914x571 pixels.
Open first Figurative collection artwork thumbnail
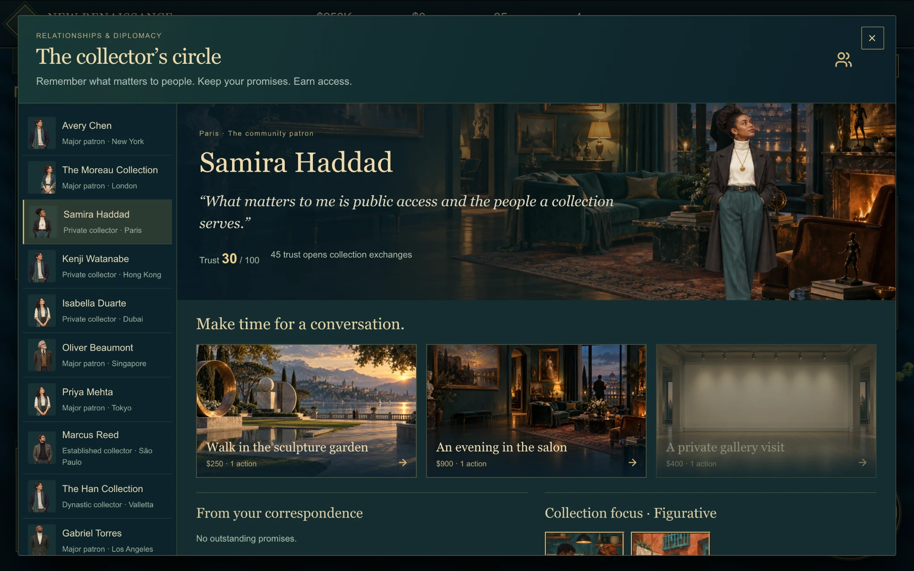click(x=584, y=543)
